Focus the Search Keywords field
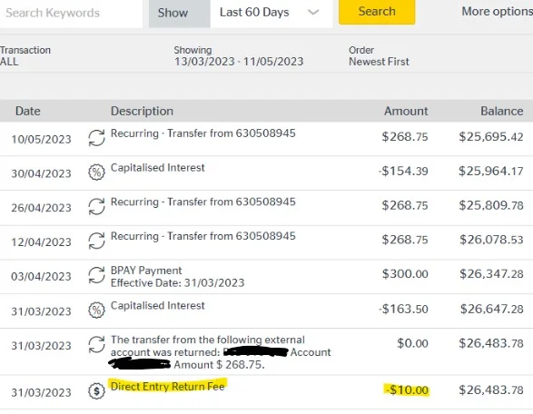This screenshot has width=533, height=414. (x=72, y=13)
